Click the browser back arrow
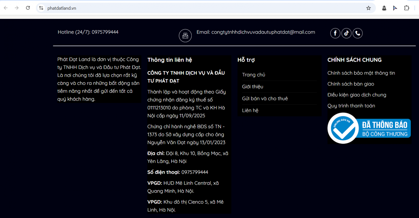The height and width of the screenshot is (218, 419). click(x=6, y=8)
